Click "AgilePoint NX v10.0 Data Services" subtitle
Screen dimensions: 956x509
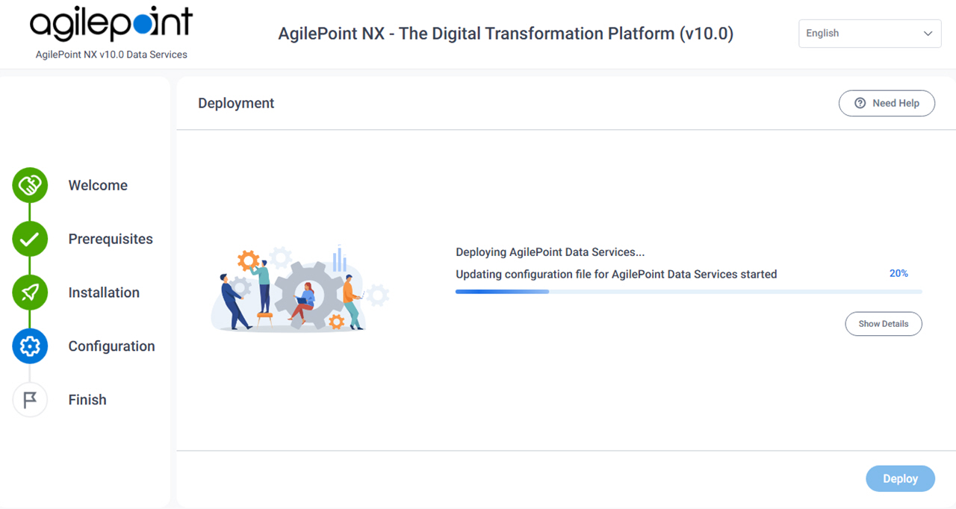[111, 54]
